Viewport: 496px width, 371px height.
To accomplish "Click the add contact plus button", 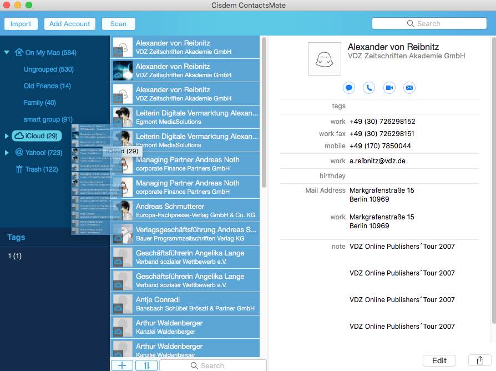I will click(x=122, y=365).
